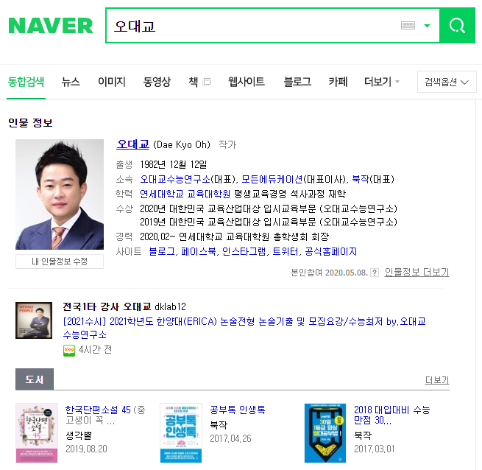Click the 오대교 profile photo
Screen dimensions: 482x470
(x=60, y=194)
